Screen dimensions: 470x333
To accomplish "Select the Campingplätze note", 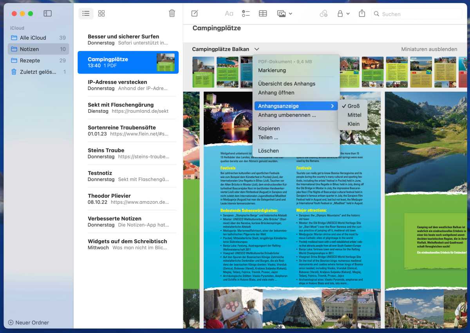I will coord(128,62).
